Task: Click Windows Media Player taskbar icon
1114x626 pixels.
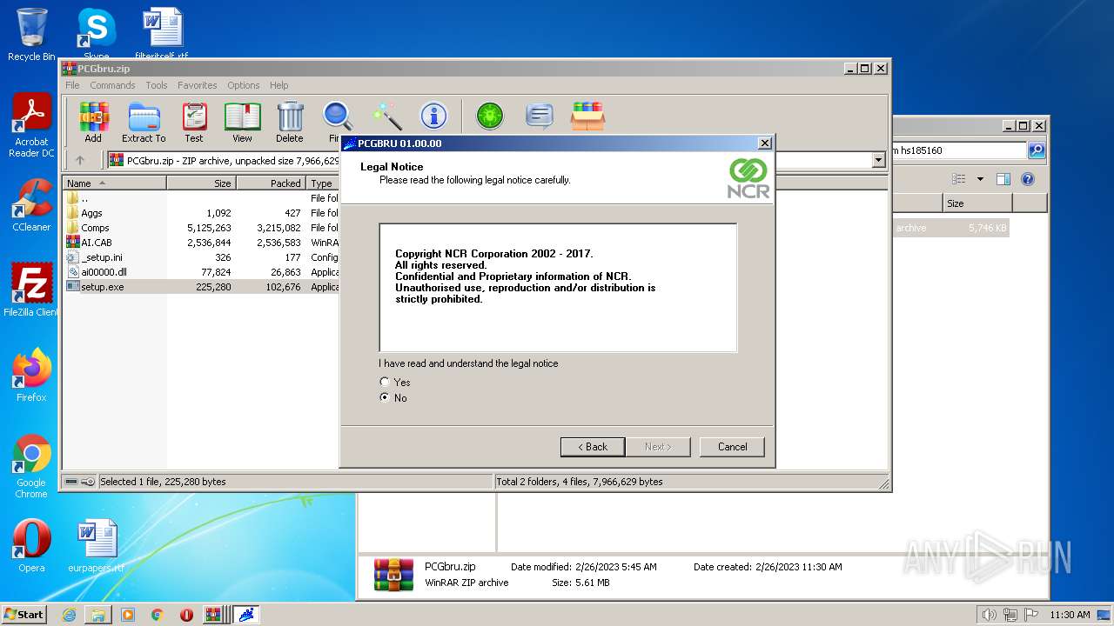Action: [128, 615]
